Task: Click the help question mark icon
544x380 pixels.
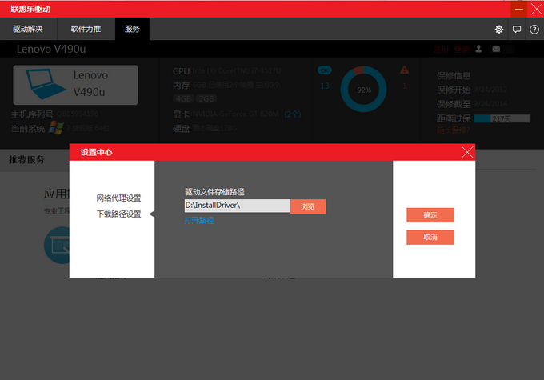Action: point(534,30)
